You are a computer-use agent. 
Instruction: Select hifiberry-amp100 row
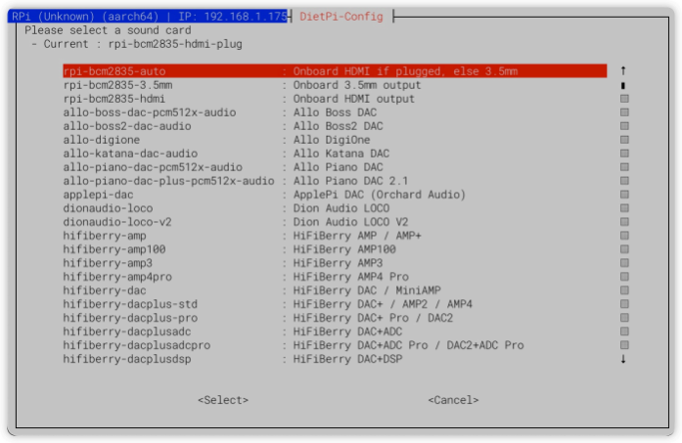pyautogui.click(x=335, y=249)
